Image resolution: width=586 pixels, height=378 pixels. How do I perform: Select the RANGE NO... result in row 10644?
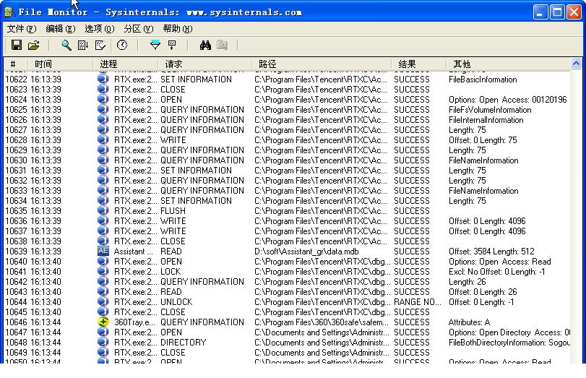click(x=418, y=301)
